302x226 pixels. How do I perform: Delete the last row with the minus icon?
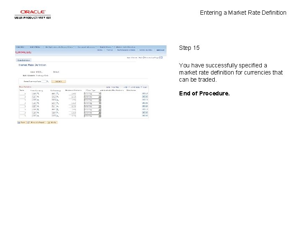tap(146, 116)
